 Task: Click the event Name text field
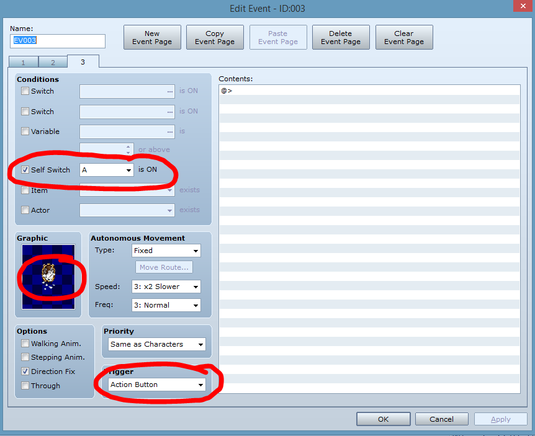click(58, 41)
